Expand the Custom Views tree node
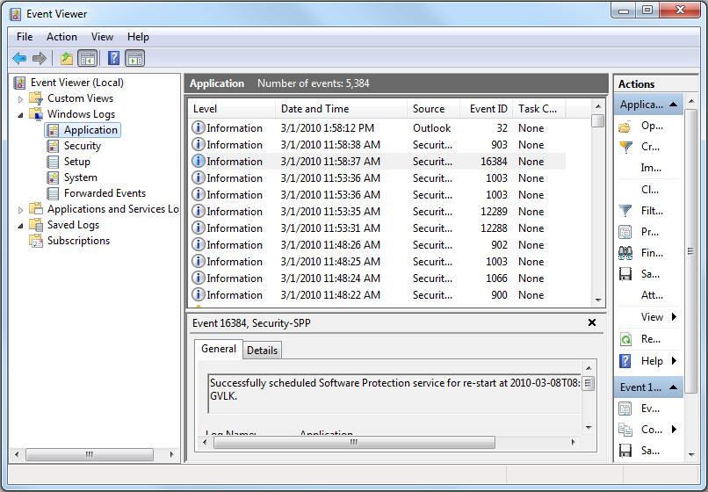Screen dimensions: 708x492 [21, 99]
